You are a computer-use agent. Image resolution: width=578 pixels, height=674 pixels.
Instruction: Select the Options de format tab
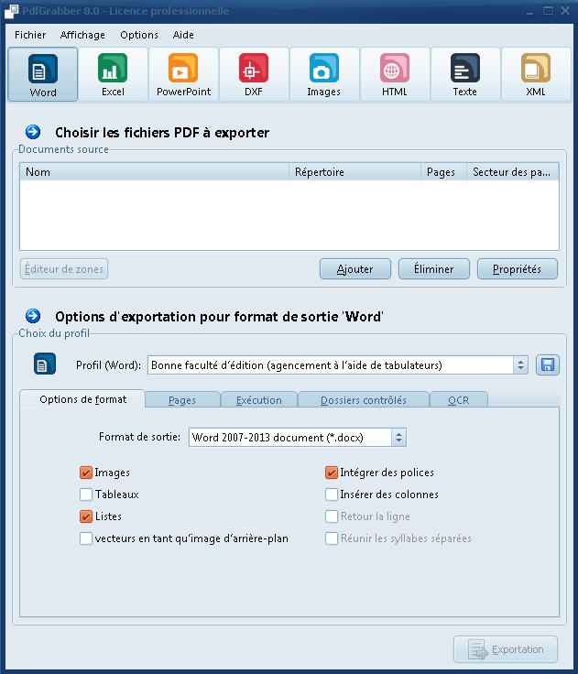click(x=82, y=399)
